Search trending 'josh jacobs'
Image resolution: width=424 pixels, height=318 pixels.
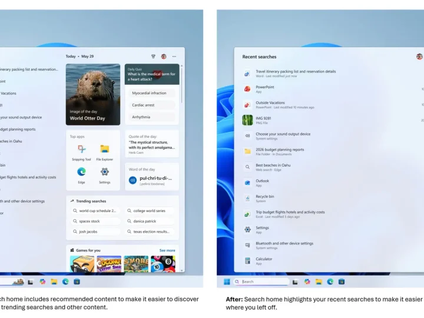(95, 232)
